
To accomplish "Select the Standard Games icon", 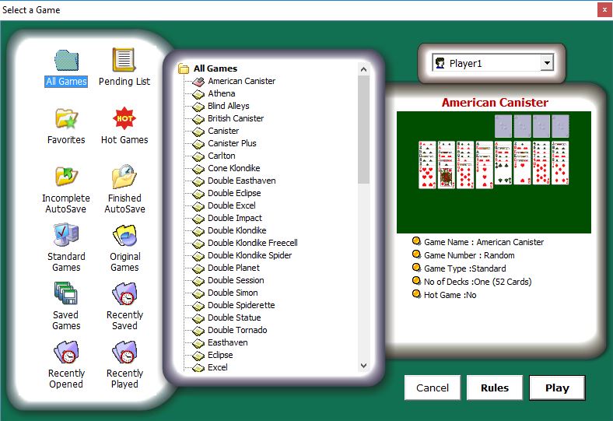I will 66,234.
